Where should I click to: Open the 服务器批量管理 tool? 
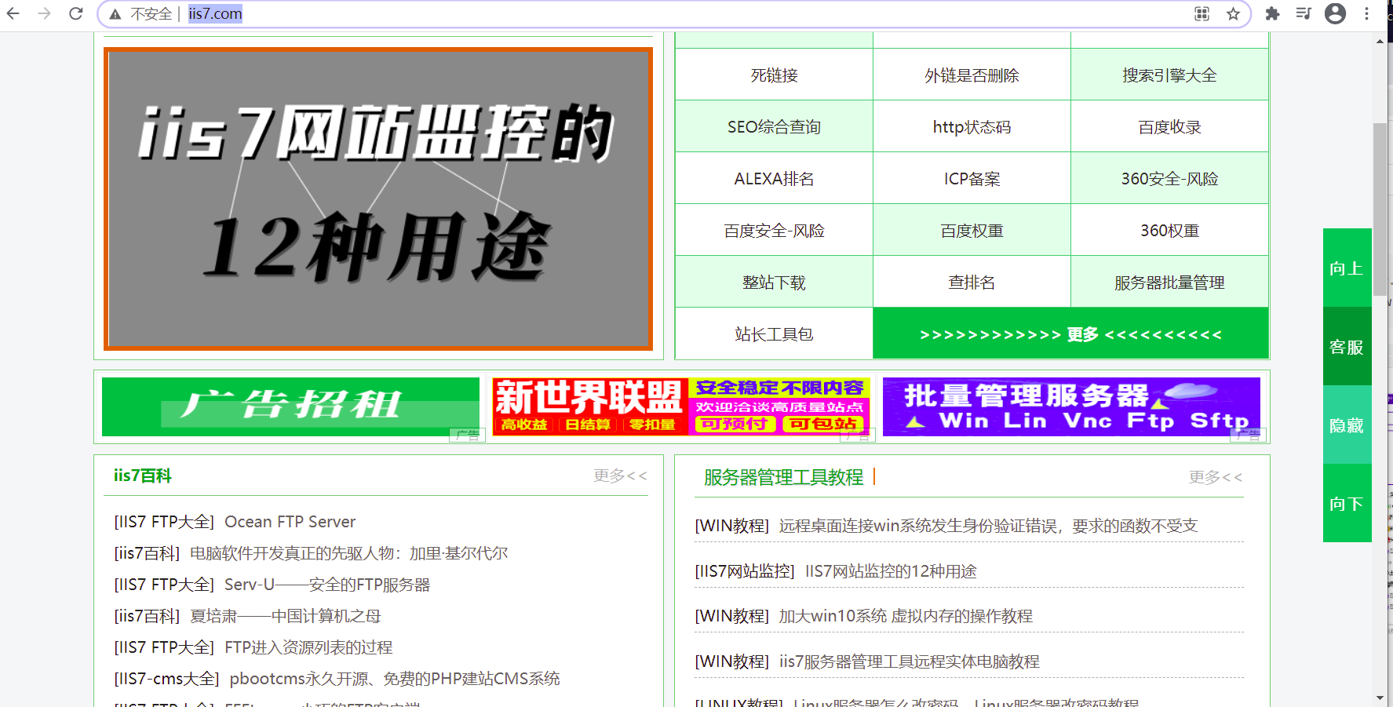(x=1169, y=282)
